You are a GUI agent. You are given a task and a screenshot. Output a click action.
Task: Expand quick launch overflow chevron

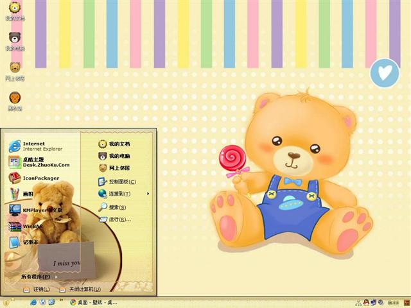[62, 300]
